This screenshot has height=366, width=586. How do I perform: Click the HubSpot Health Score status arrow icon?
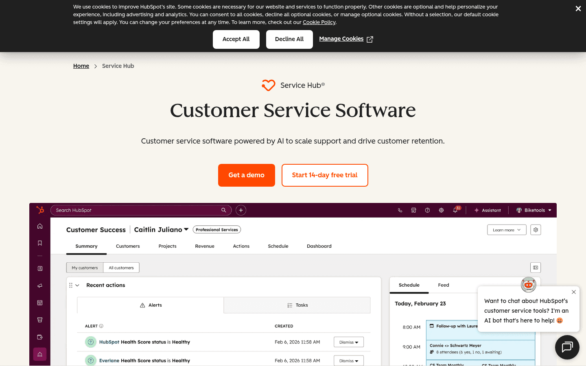point(91,342)
